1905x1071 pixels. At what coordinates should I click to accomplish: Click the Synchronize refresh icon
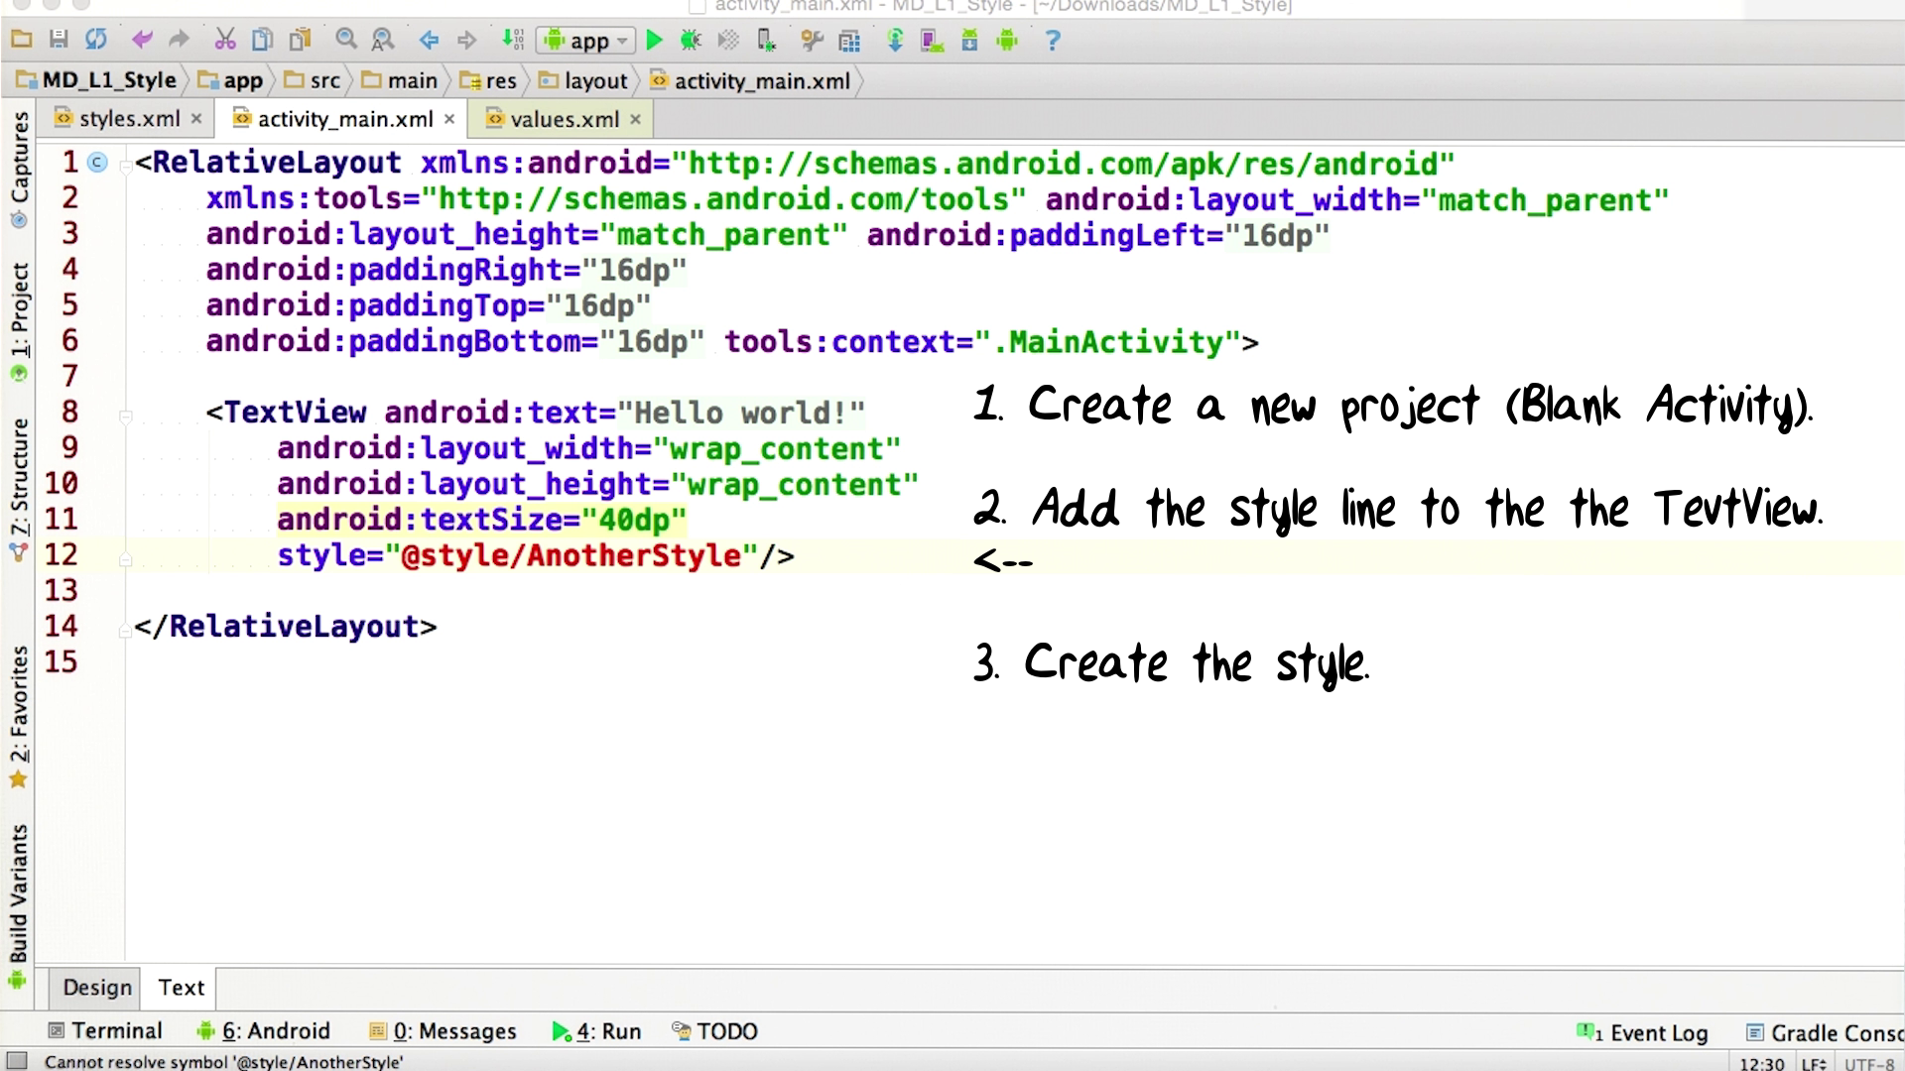click(95, 40)
